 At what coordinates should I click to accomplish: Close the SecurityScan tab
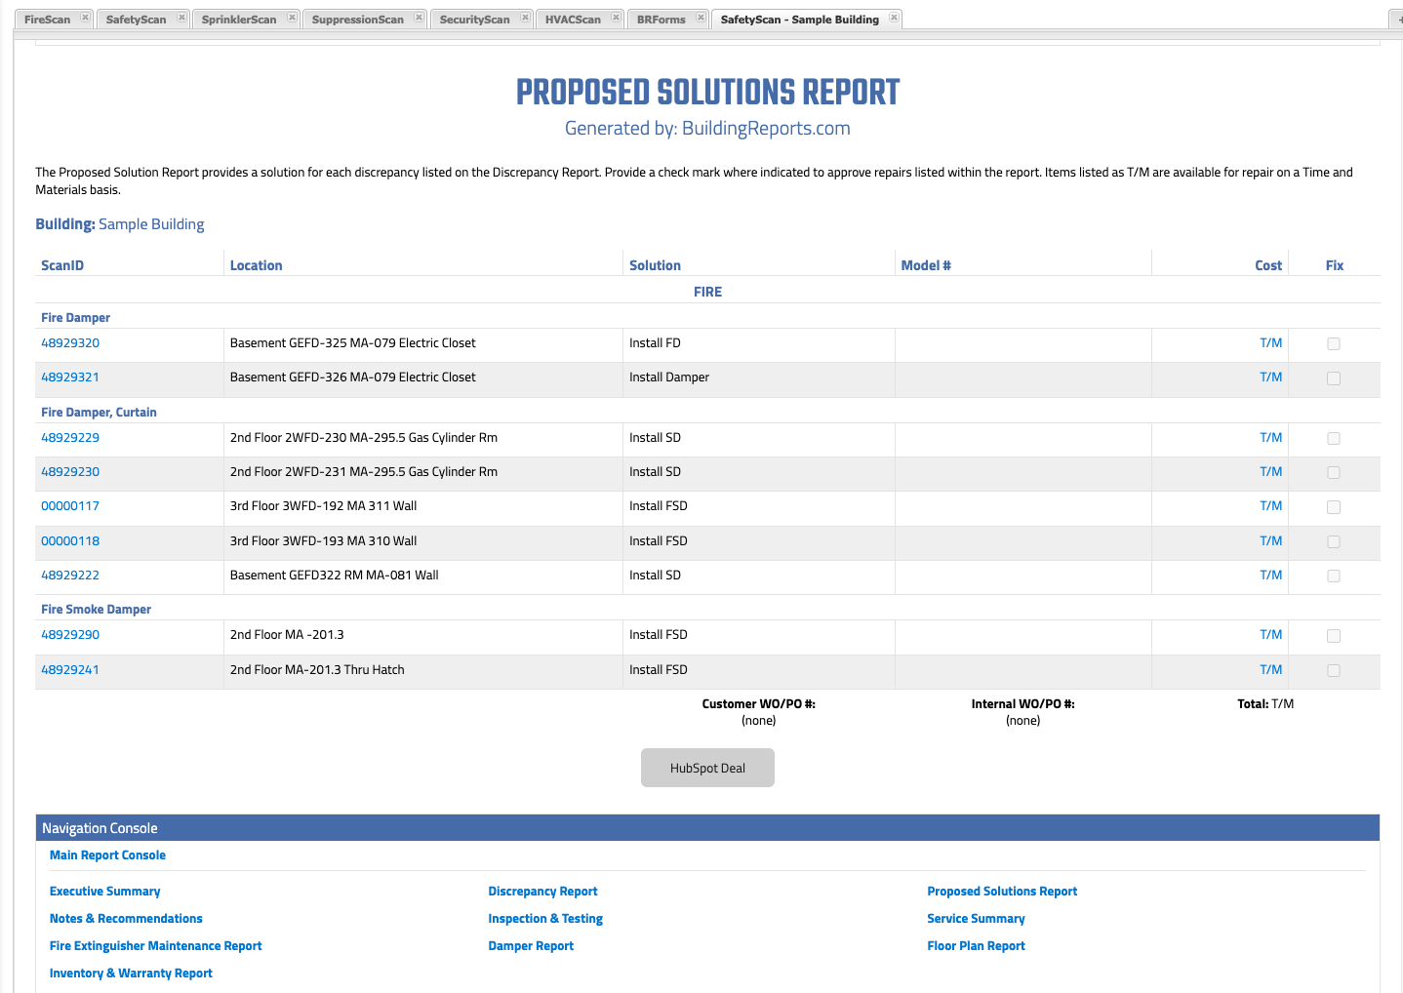(526, 17)
